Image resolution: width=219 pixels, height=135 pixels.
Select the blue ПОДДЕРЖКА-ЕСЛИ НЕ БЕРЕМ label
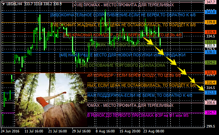tap(140, 95)
